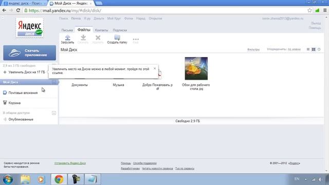This screenshot has height=185, width=329.
Task: Click the browser back arrow
Action: (x=4, y=10)
